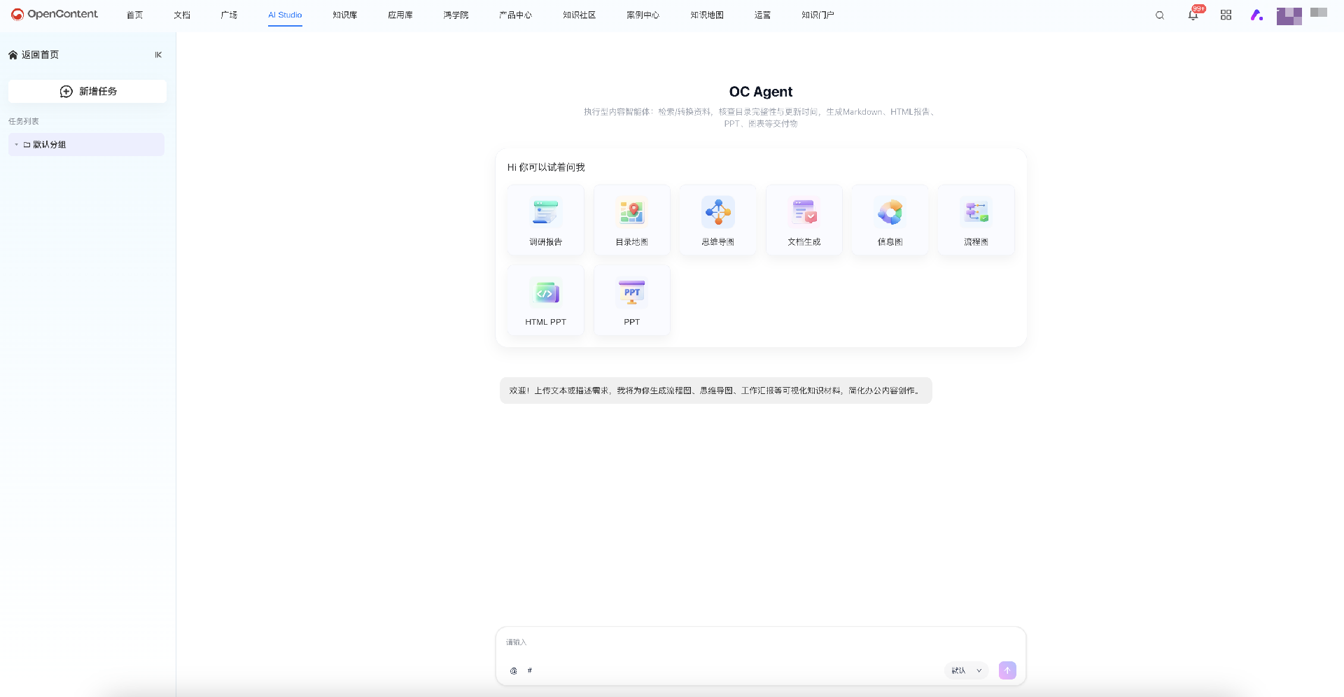
Task: Click the 'Hi 你可以试着问我' heading
Action: coord(546,167)
